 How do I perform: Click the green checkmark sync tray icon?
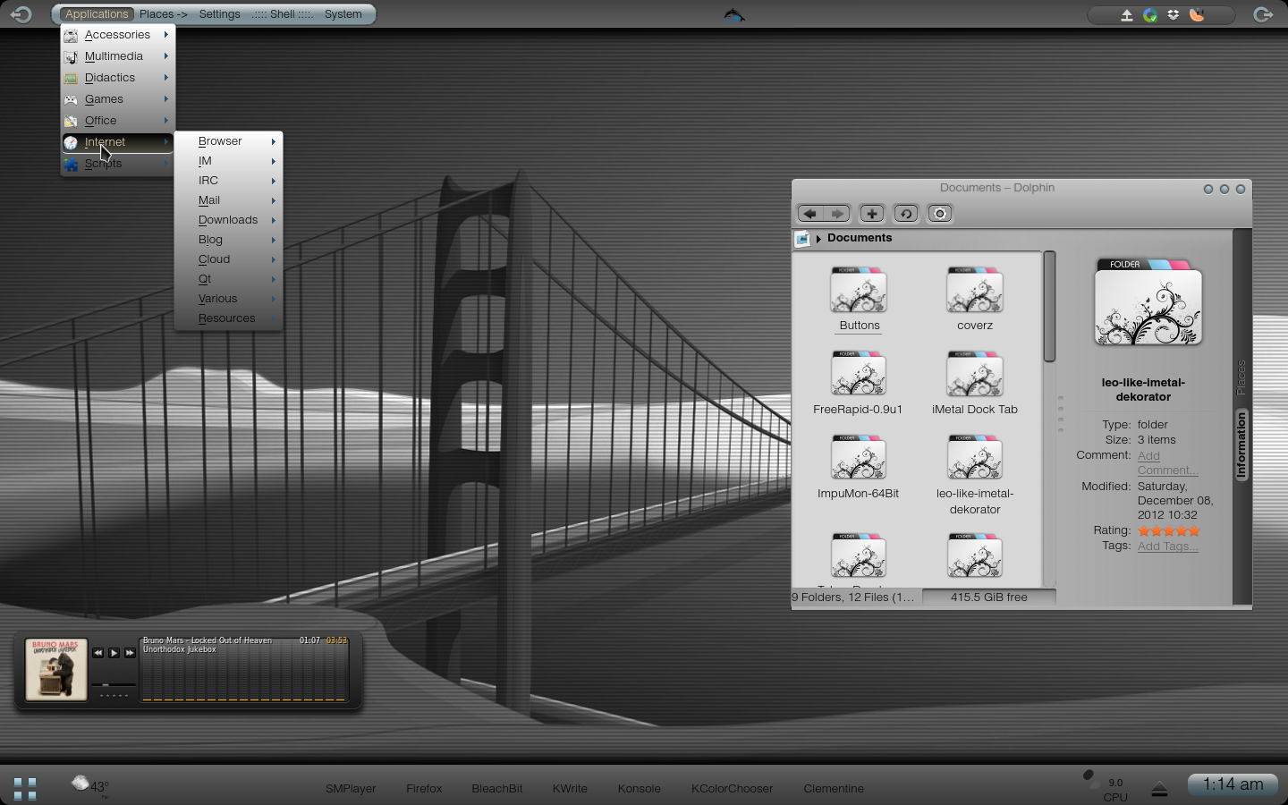coord(1150,15)
